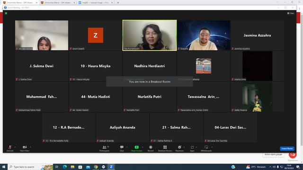
Task: Open File Explorer from taskbar
Action: [72, 167]
